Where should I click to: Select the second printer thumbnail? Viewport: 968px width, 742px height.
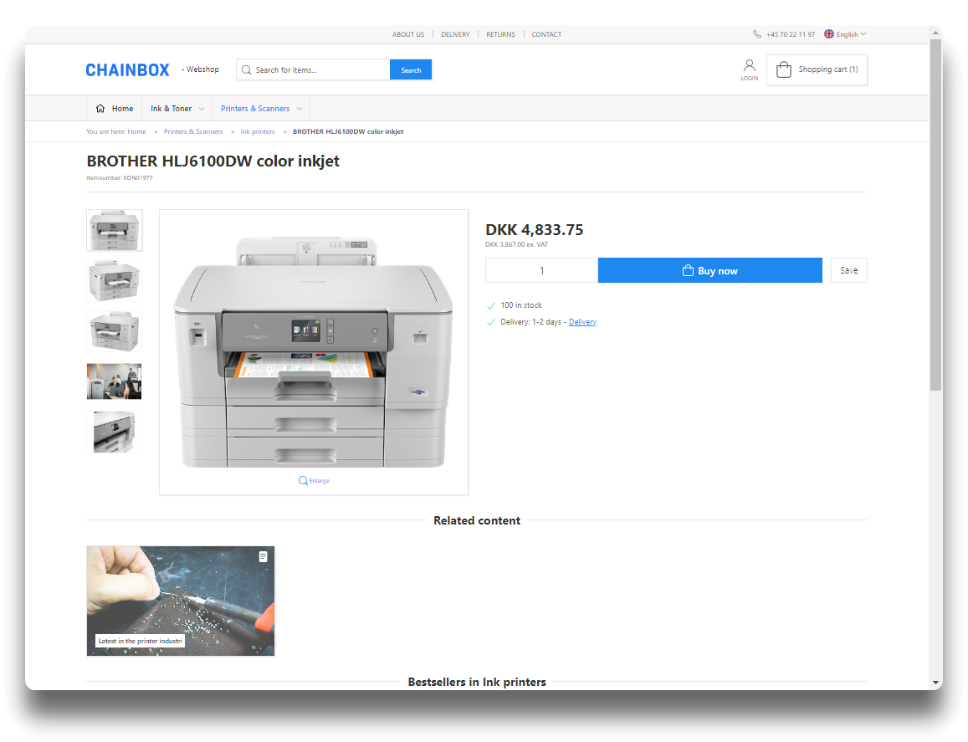click(x=115, y=281)
